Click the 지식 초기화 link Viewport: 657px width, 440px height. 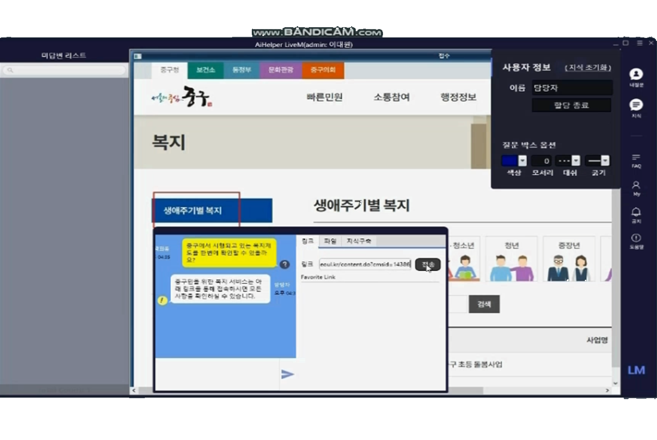tap(588, 68)
